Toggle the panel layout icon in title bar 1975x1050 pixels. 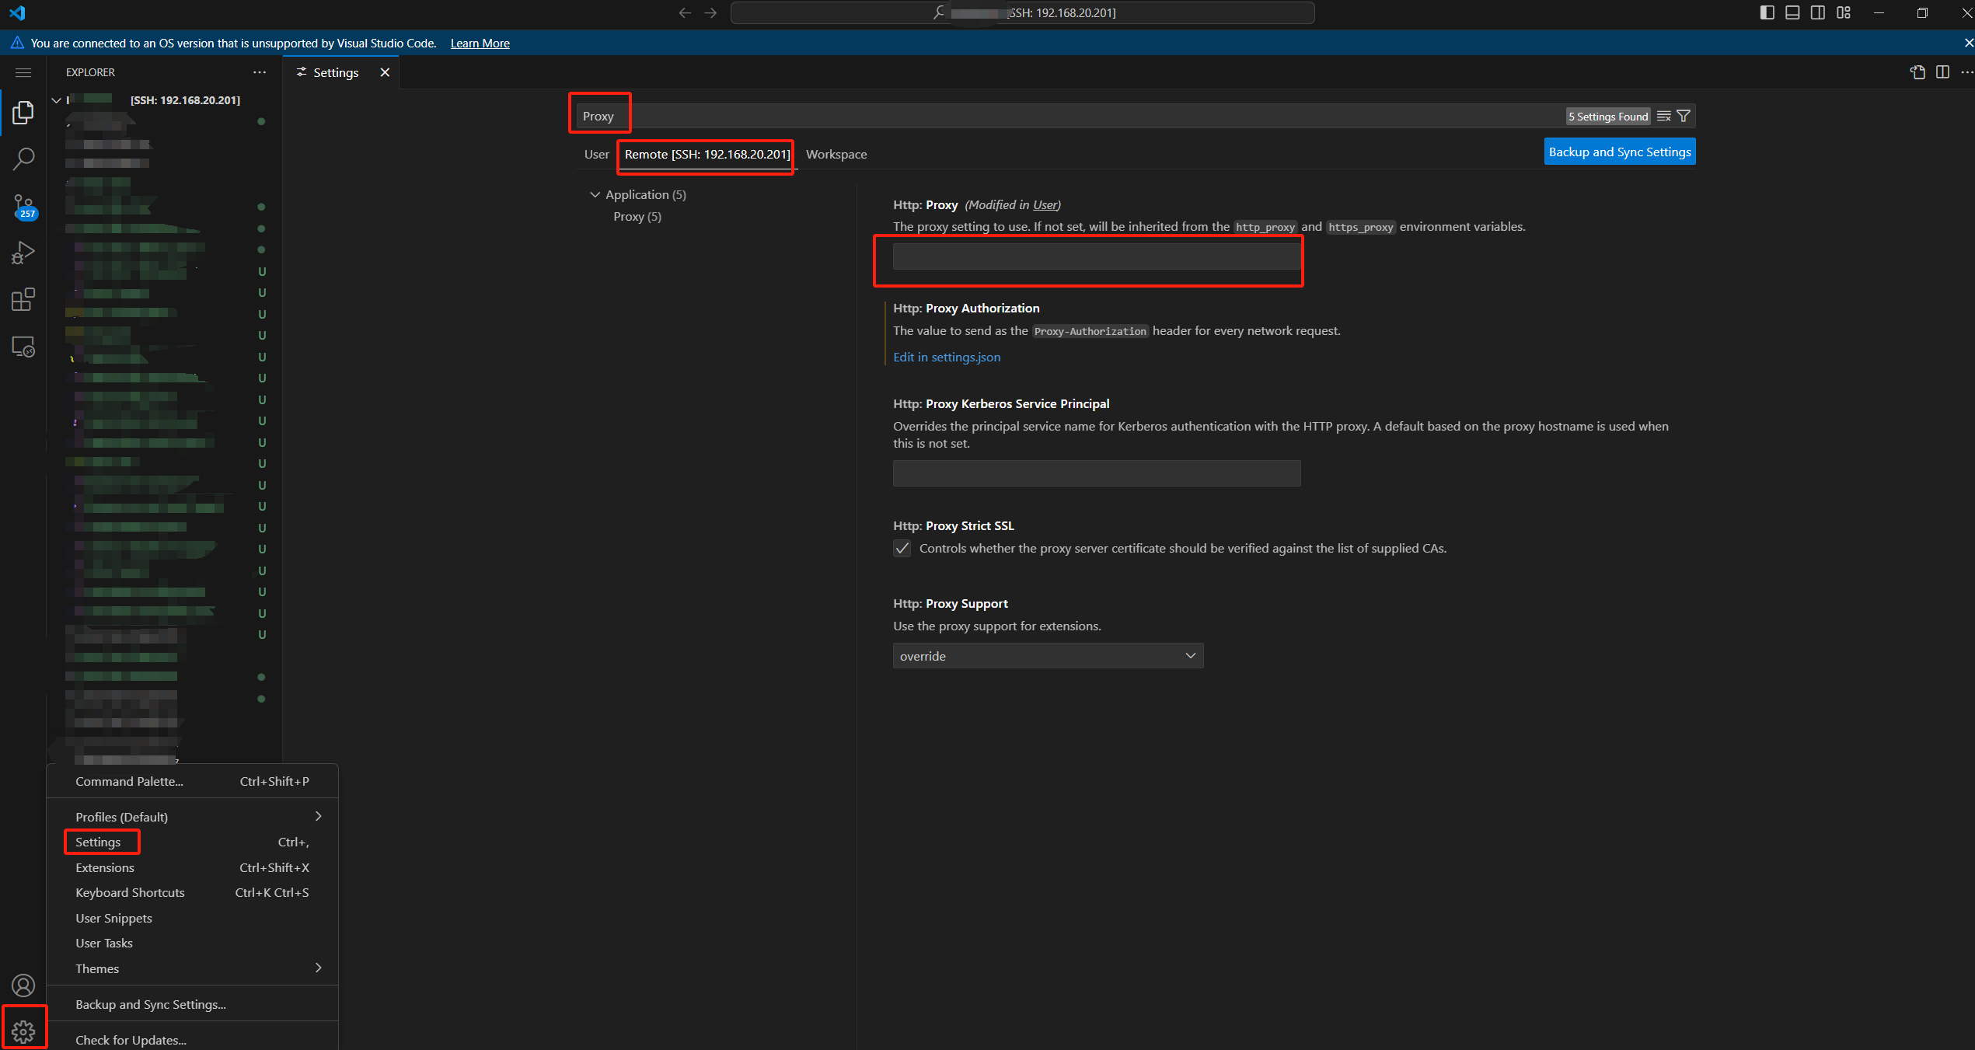[1792, 12]
